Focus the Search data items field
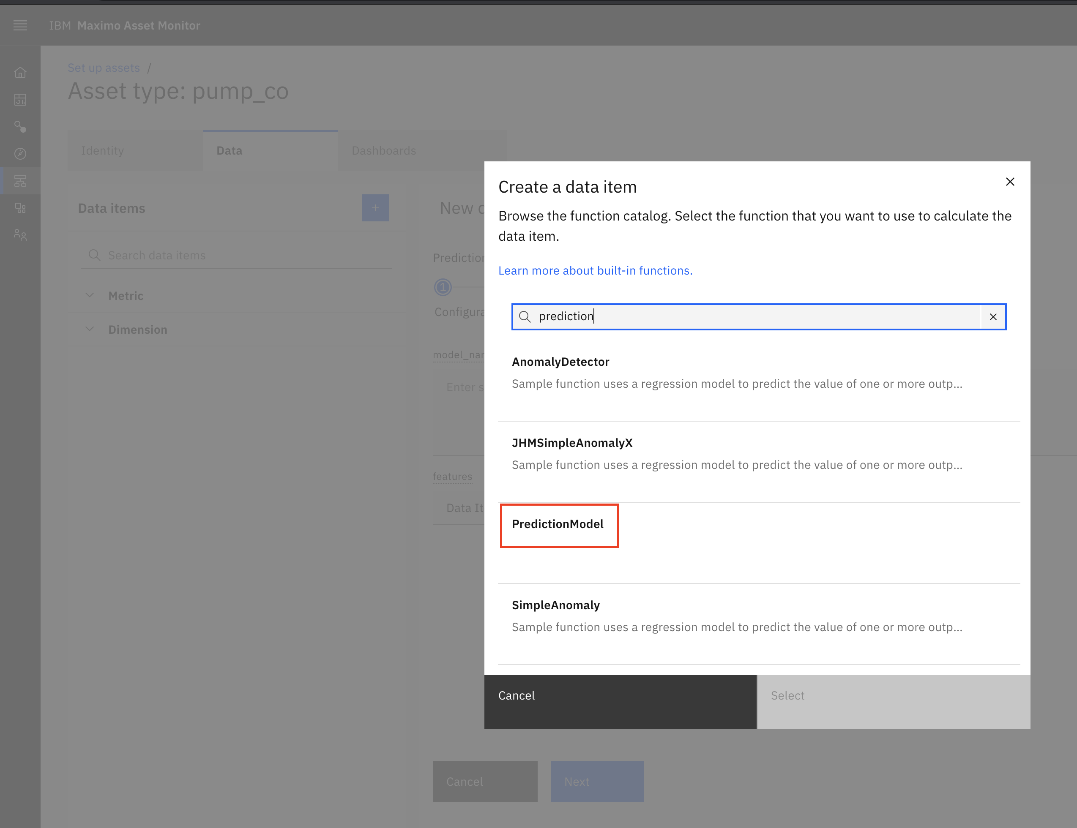The width and height of the screenshot is (1077, 828). coord(237,255)
